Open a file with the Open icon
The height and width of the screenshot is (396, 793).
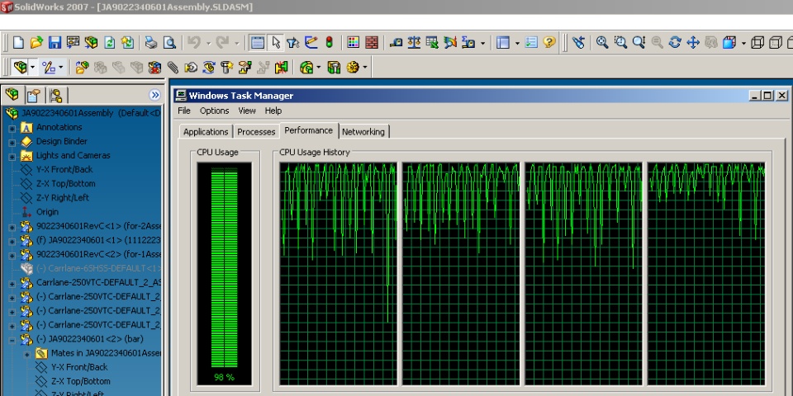[36, 42]
